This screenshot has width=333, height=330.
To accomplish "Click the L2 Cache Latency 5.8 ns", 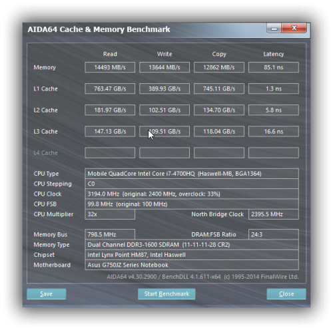I will pos(274,110).
